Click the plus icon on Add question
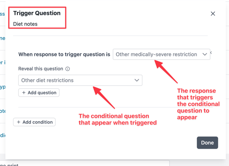Viewport: 229px width, 166px height. [x=24, y=92]
